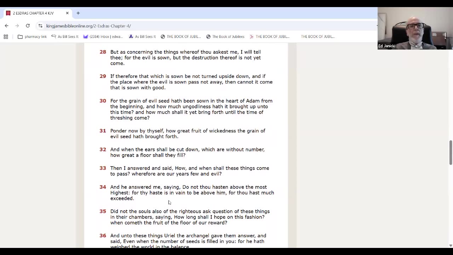
Task: Click verse text 'Did not the souls also'
Action: coord(190,217)
